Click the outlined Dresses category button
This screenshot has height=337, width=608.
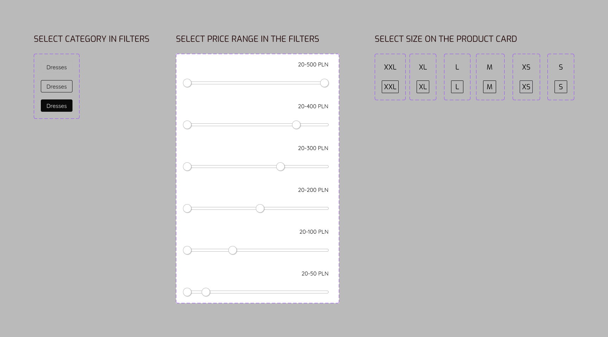coord(56,86)
